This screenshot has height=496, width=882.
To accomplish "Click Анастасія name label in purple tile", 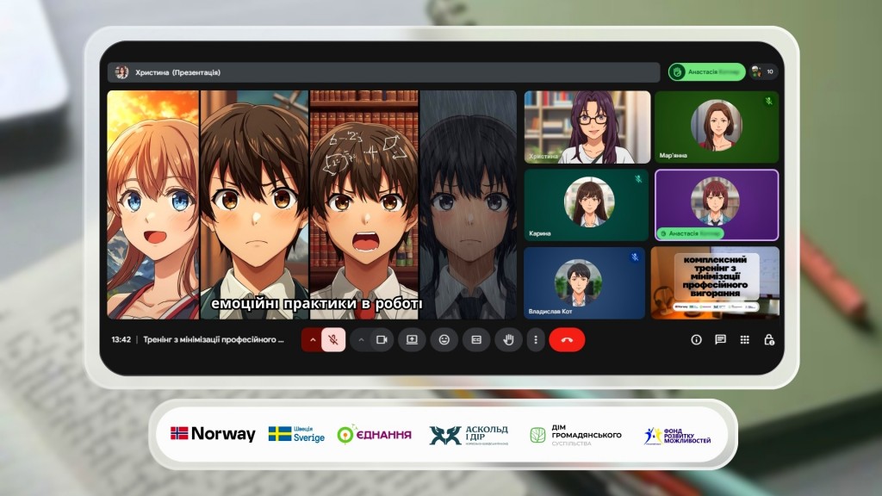I will click(691, 233).
